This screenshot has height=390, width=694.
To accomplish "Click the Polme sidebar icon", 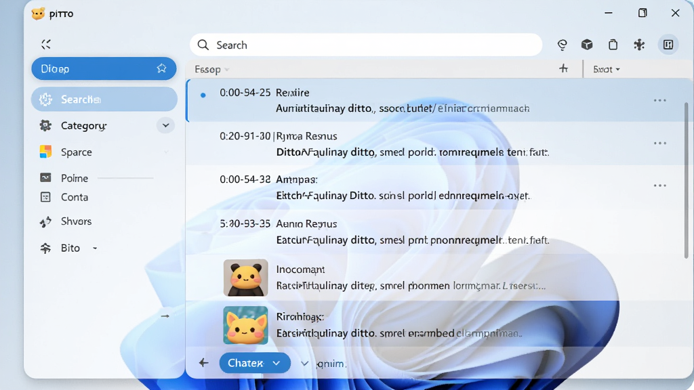I will [x=45, y=178].
